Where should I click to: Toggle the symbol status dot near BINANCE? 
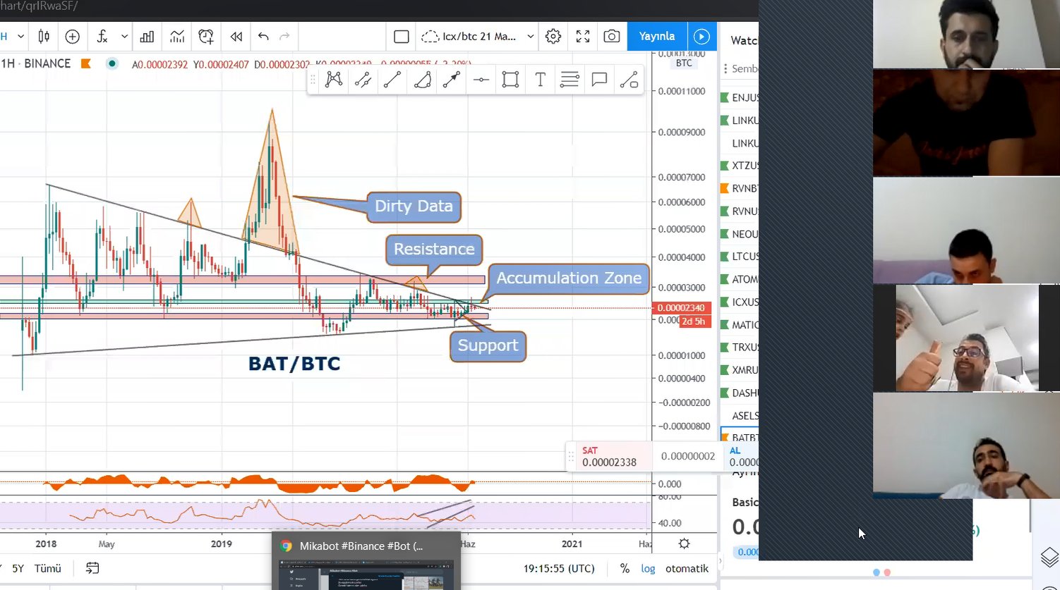112,63
